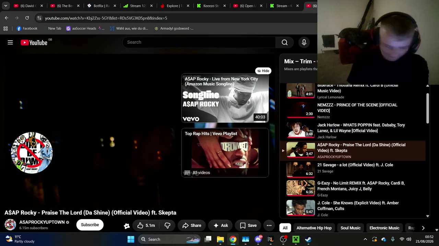Open the Windows Start menu

coord(131,239)
